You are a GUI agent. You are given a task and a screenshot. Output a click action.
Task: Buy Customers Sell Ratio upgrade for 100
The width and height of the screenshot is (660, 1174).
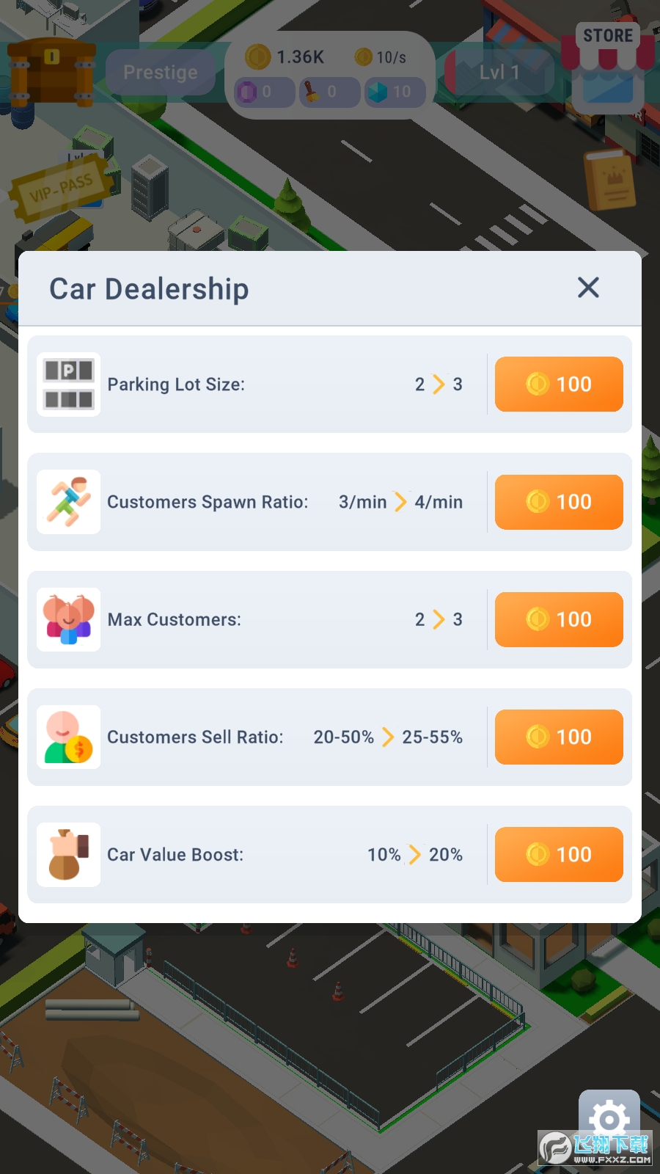(x=559, y=737)
